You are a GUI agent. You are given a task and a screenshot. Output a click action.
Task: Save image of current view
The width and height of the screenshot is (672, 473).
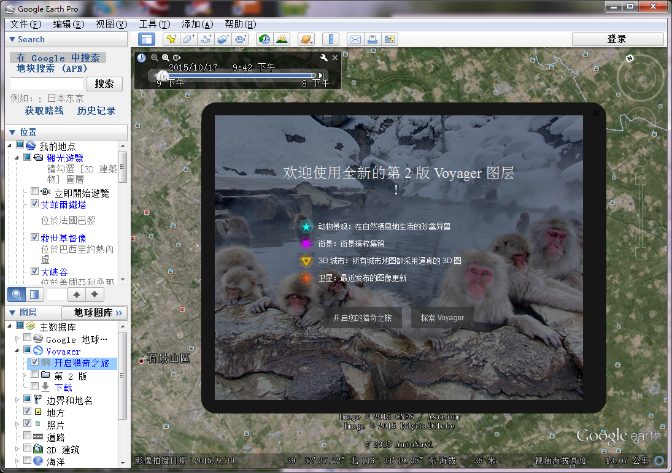(x=390, y=39)
